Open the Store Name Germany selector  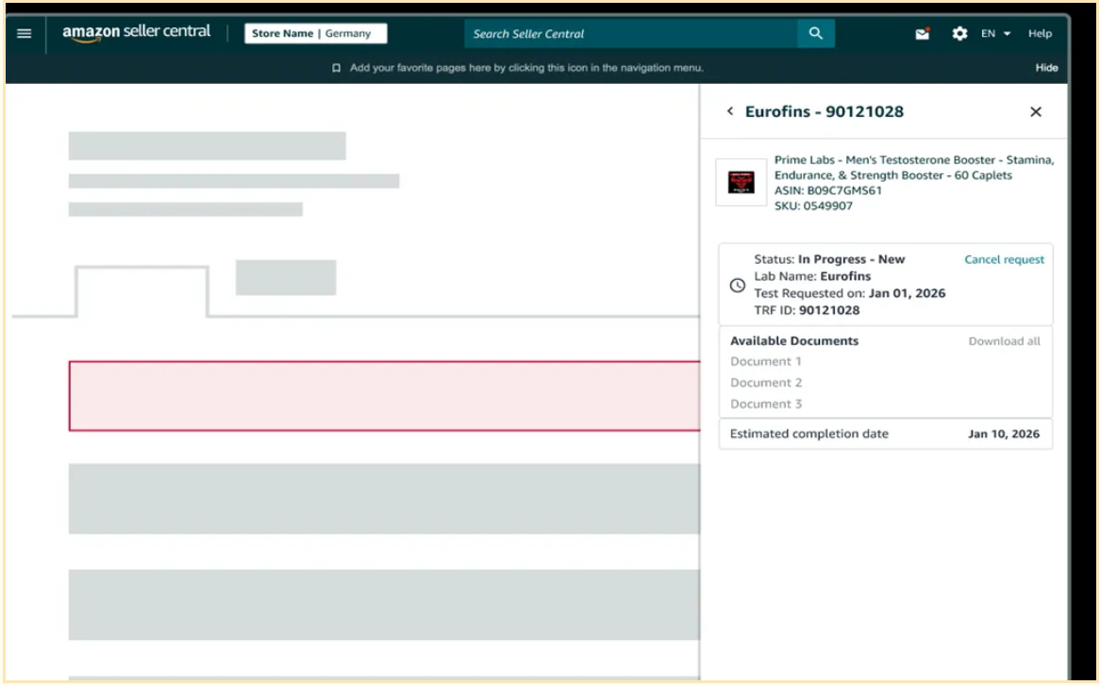point(315,34)
